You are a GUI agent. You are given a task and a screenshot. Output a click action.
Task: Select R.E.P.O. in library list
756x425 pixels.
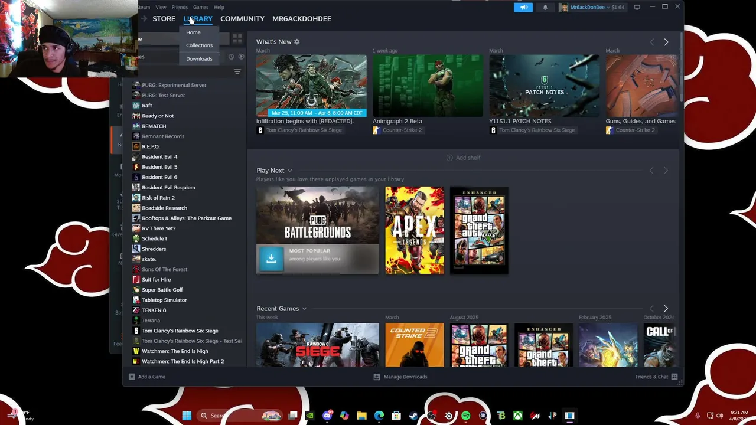[151, 146]
